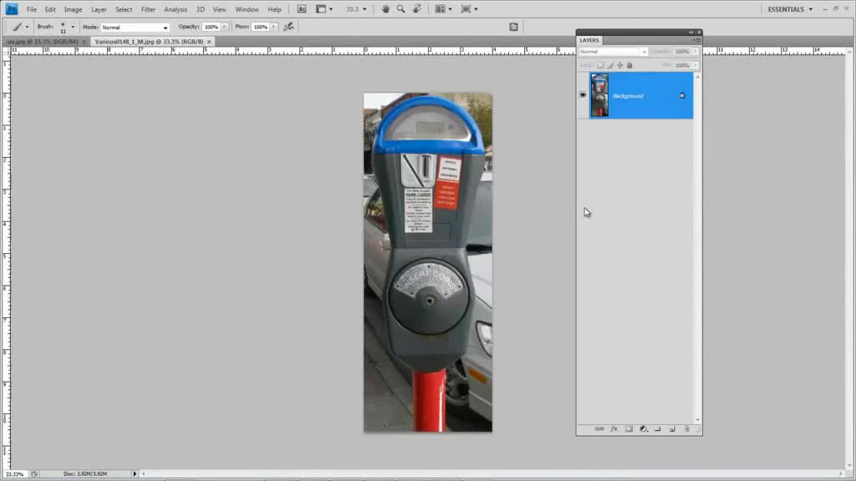
Task: Close the Various0148_1_M.jpg document tab
Action: pos(209,42)
